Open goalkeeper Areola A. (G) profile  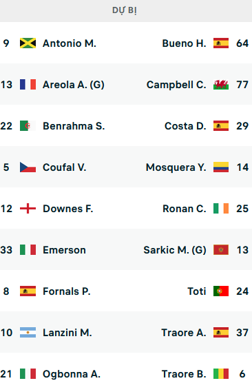pos(74,85)
